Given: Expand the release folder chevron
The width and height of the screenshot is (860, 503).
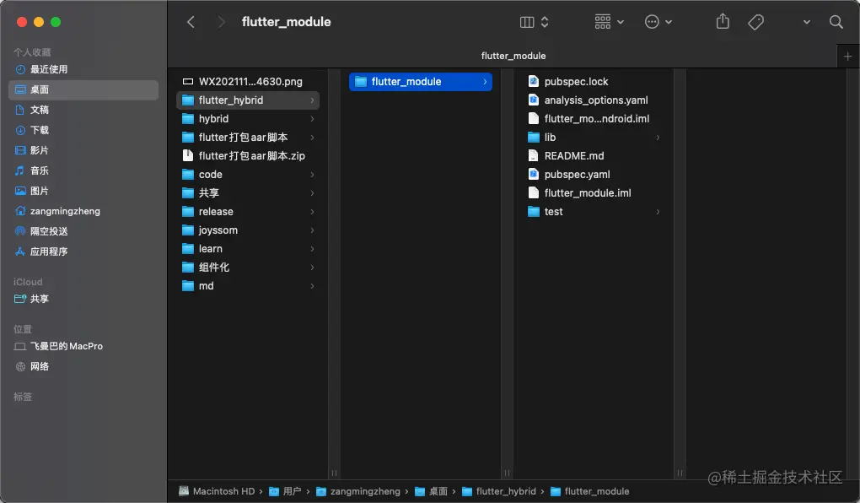Looking at the screenshot, I should click(x=312, y=212).
